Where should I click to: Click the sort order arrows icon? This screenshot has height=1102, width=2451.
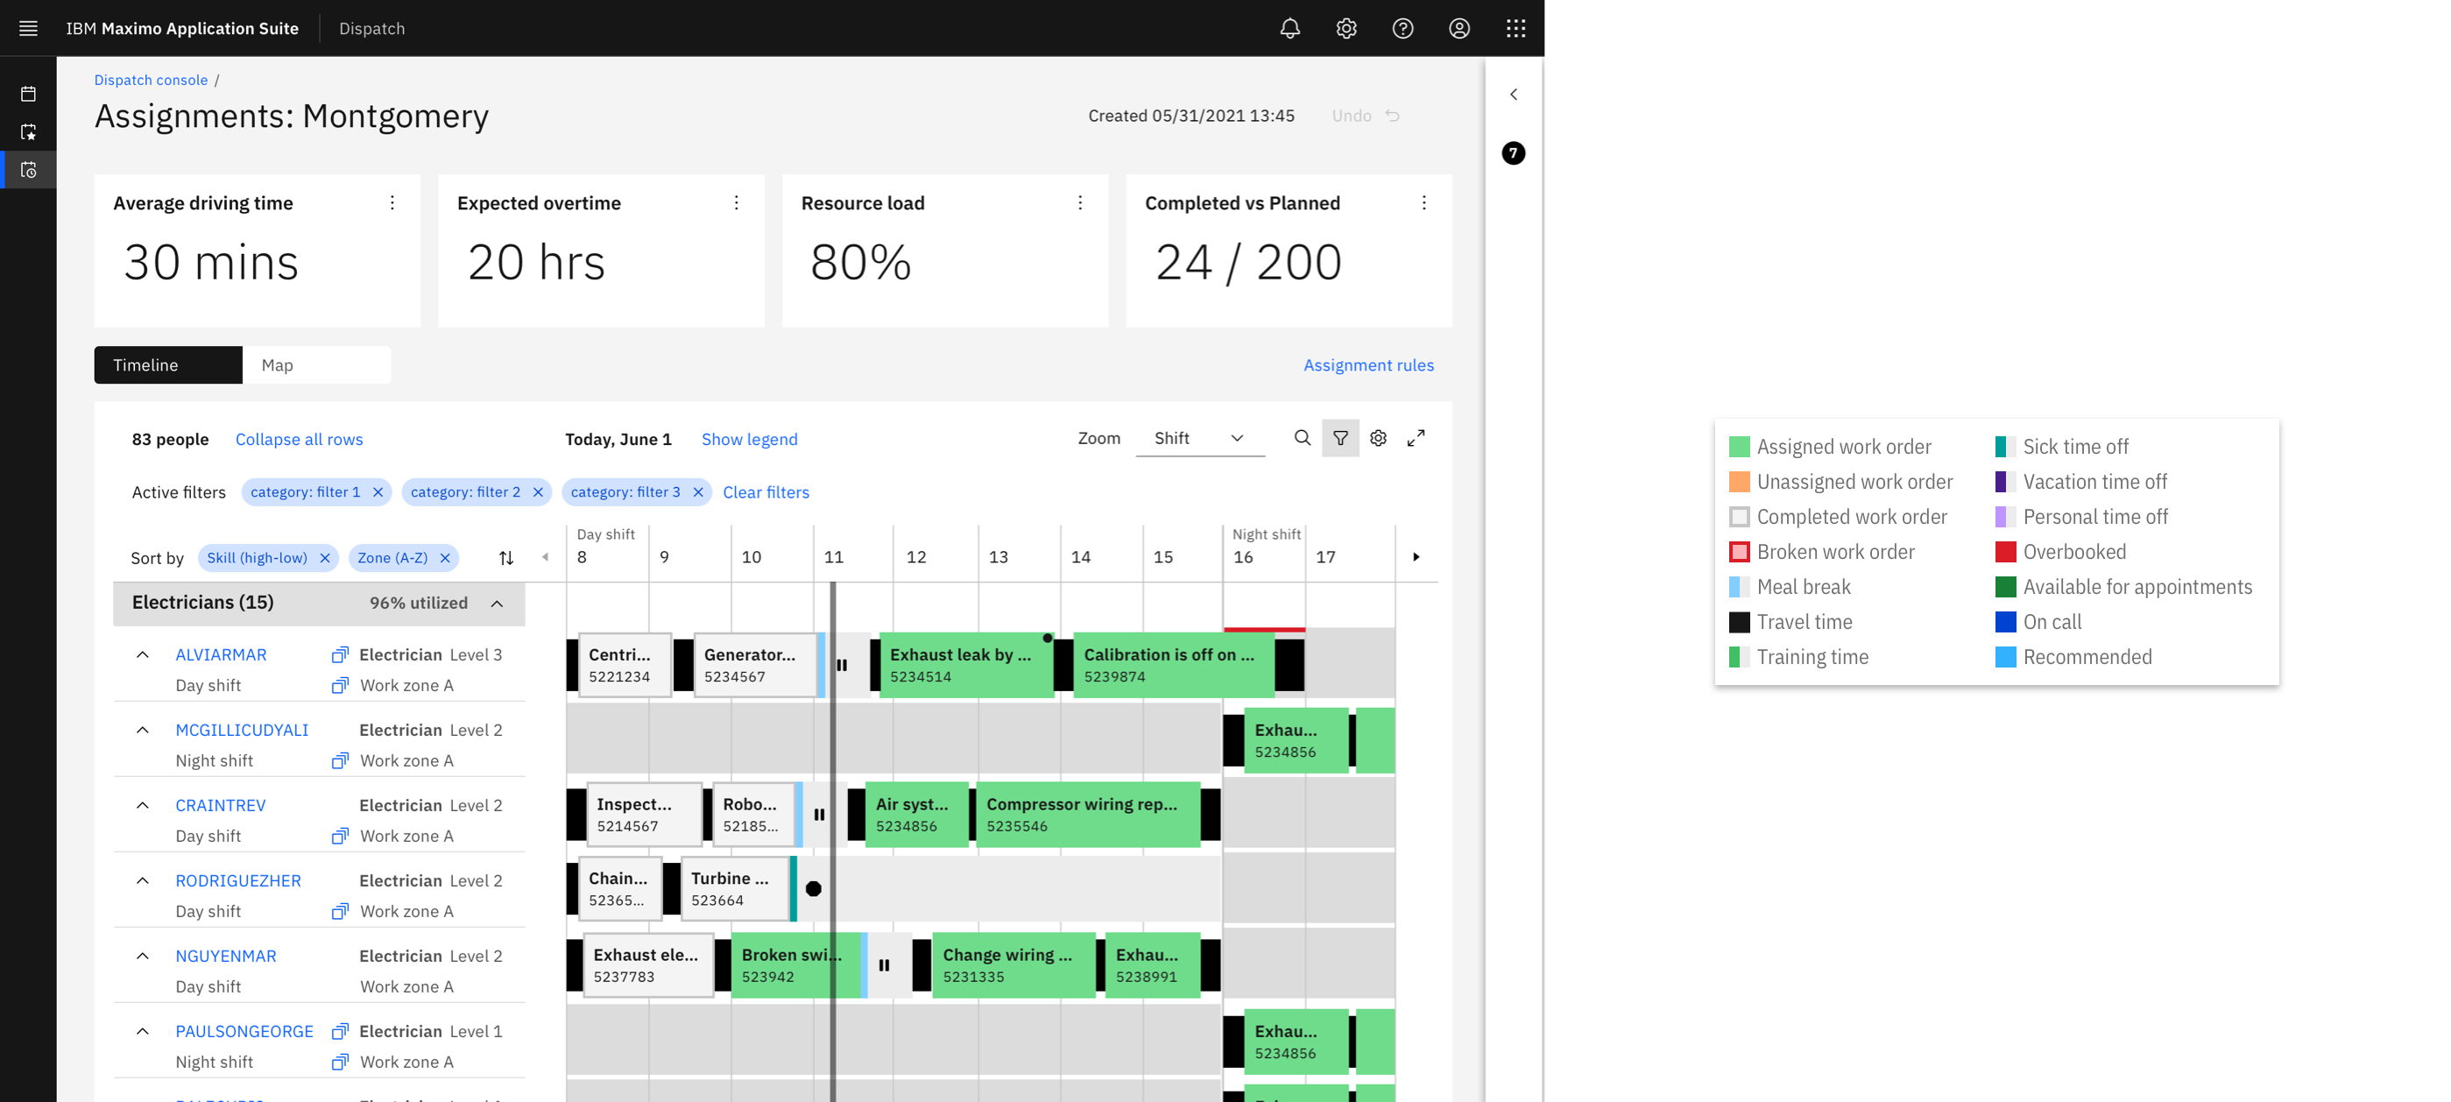(x=506, y=559)
